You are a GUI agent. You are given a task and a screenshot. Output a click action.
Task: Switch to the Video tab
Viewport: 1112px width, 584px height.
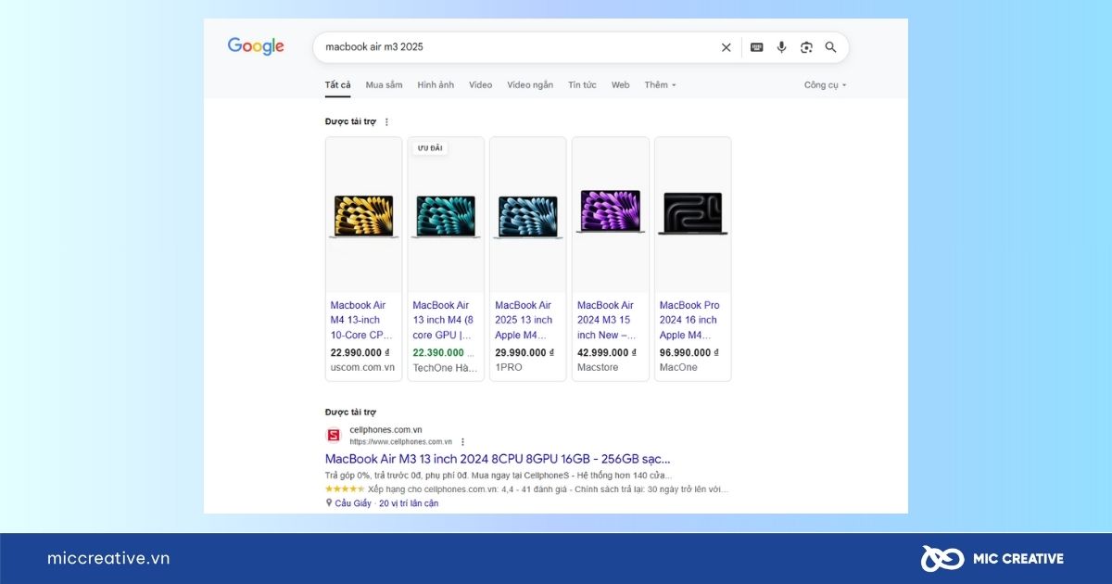[480, 85]
